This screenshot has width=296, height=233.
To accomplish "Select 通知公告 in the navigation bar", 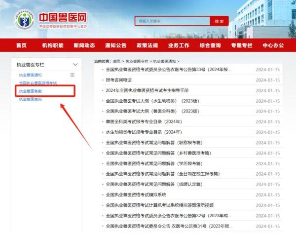I will tap(115, 45).
